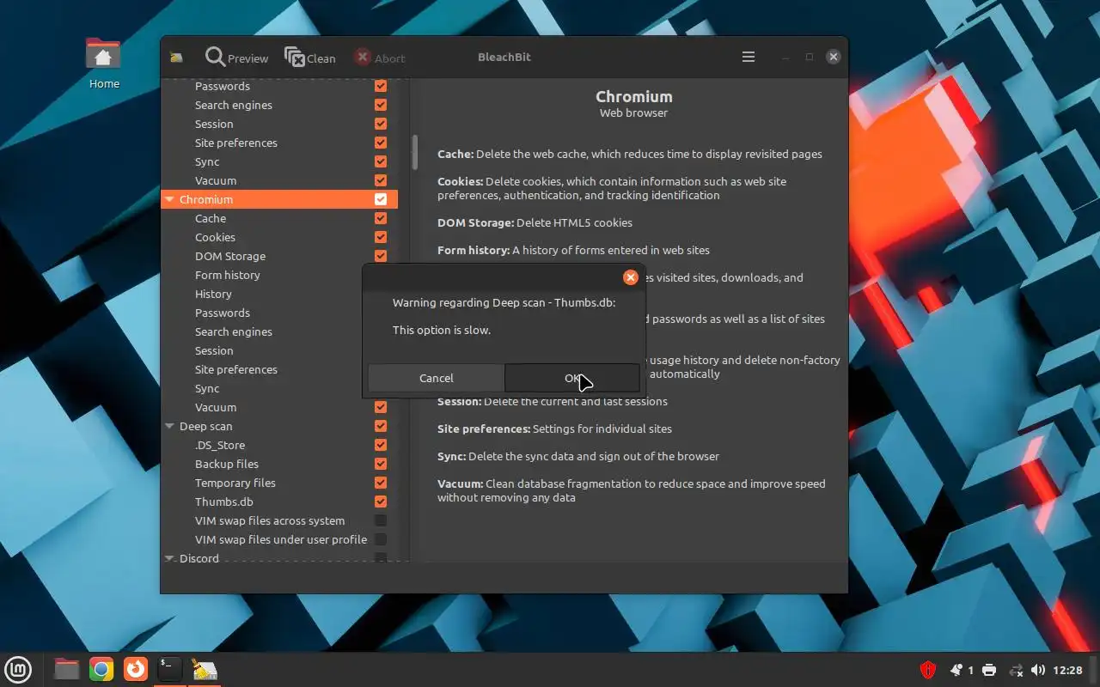This screenshot has width=1100, height=687.
Task: Click the Clean toolbar button
Action: (310, 58)
